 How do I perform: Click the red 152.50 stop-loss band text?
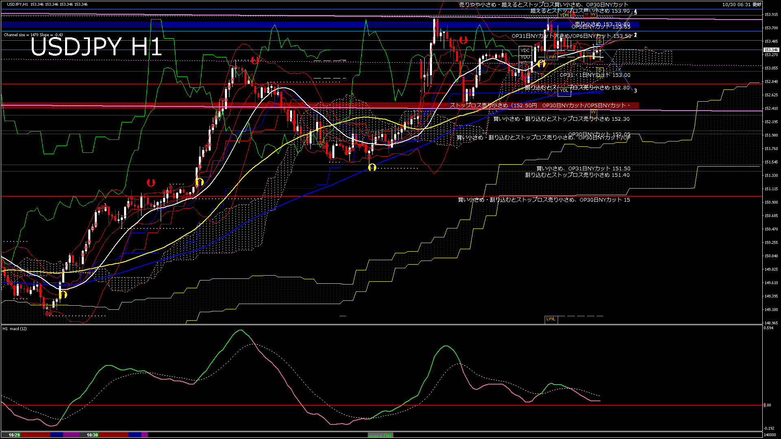pyautogui.click(x=540, y=106)
